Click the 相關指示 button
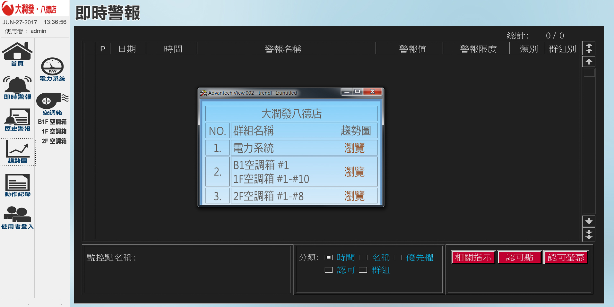Image resolution: width=614 pixels, height=307 pixels. pyautogui.click(x=473, y=257)
